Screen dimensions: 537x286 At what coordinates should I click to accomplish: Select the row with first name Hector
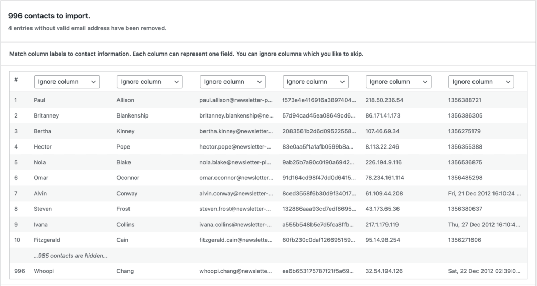click(42, 147)
